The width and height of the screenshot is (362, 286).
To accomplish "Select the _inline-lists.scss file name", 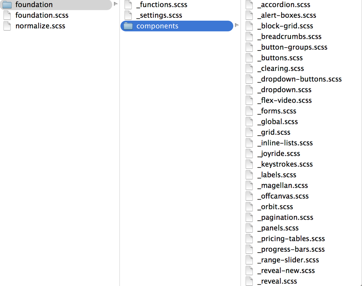I will pos(285,143).
